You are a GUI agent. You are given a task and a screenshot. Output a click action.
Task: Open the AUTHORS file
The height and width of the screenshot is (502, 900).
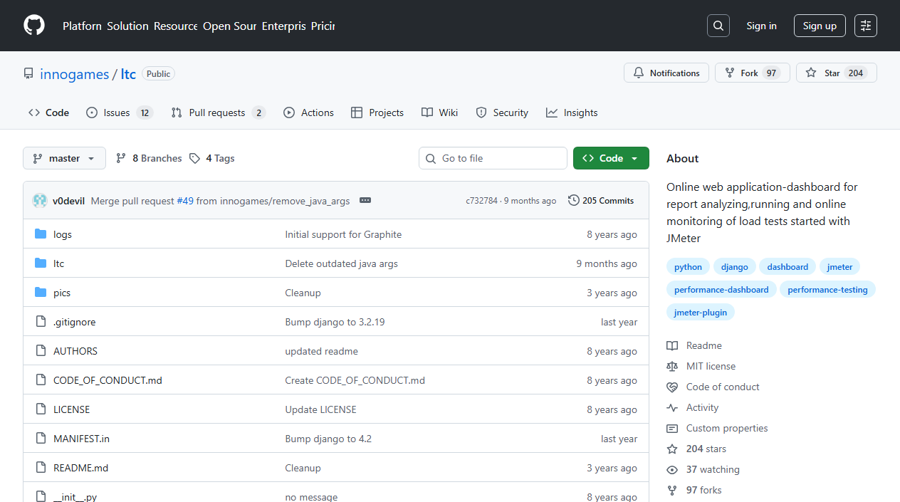75,351
